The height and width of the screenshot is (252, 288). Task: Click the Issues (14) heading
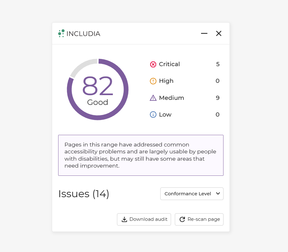pyautogui.click(x=84, y=194)
